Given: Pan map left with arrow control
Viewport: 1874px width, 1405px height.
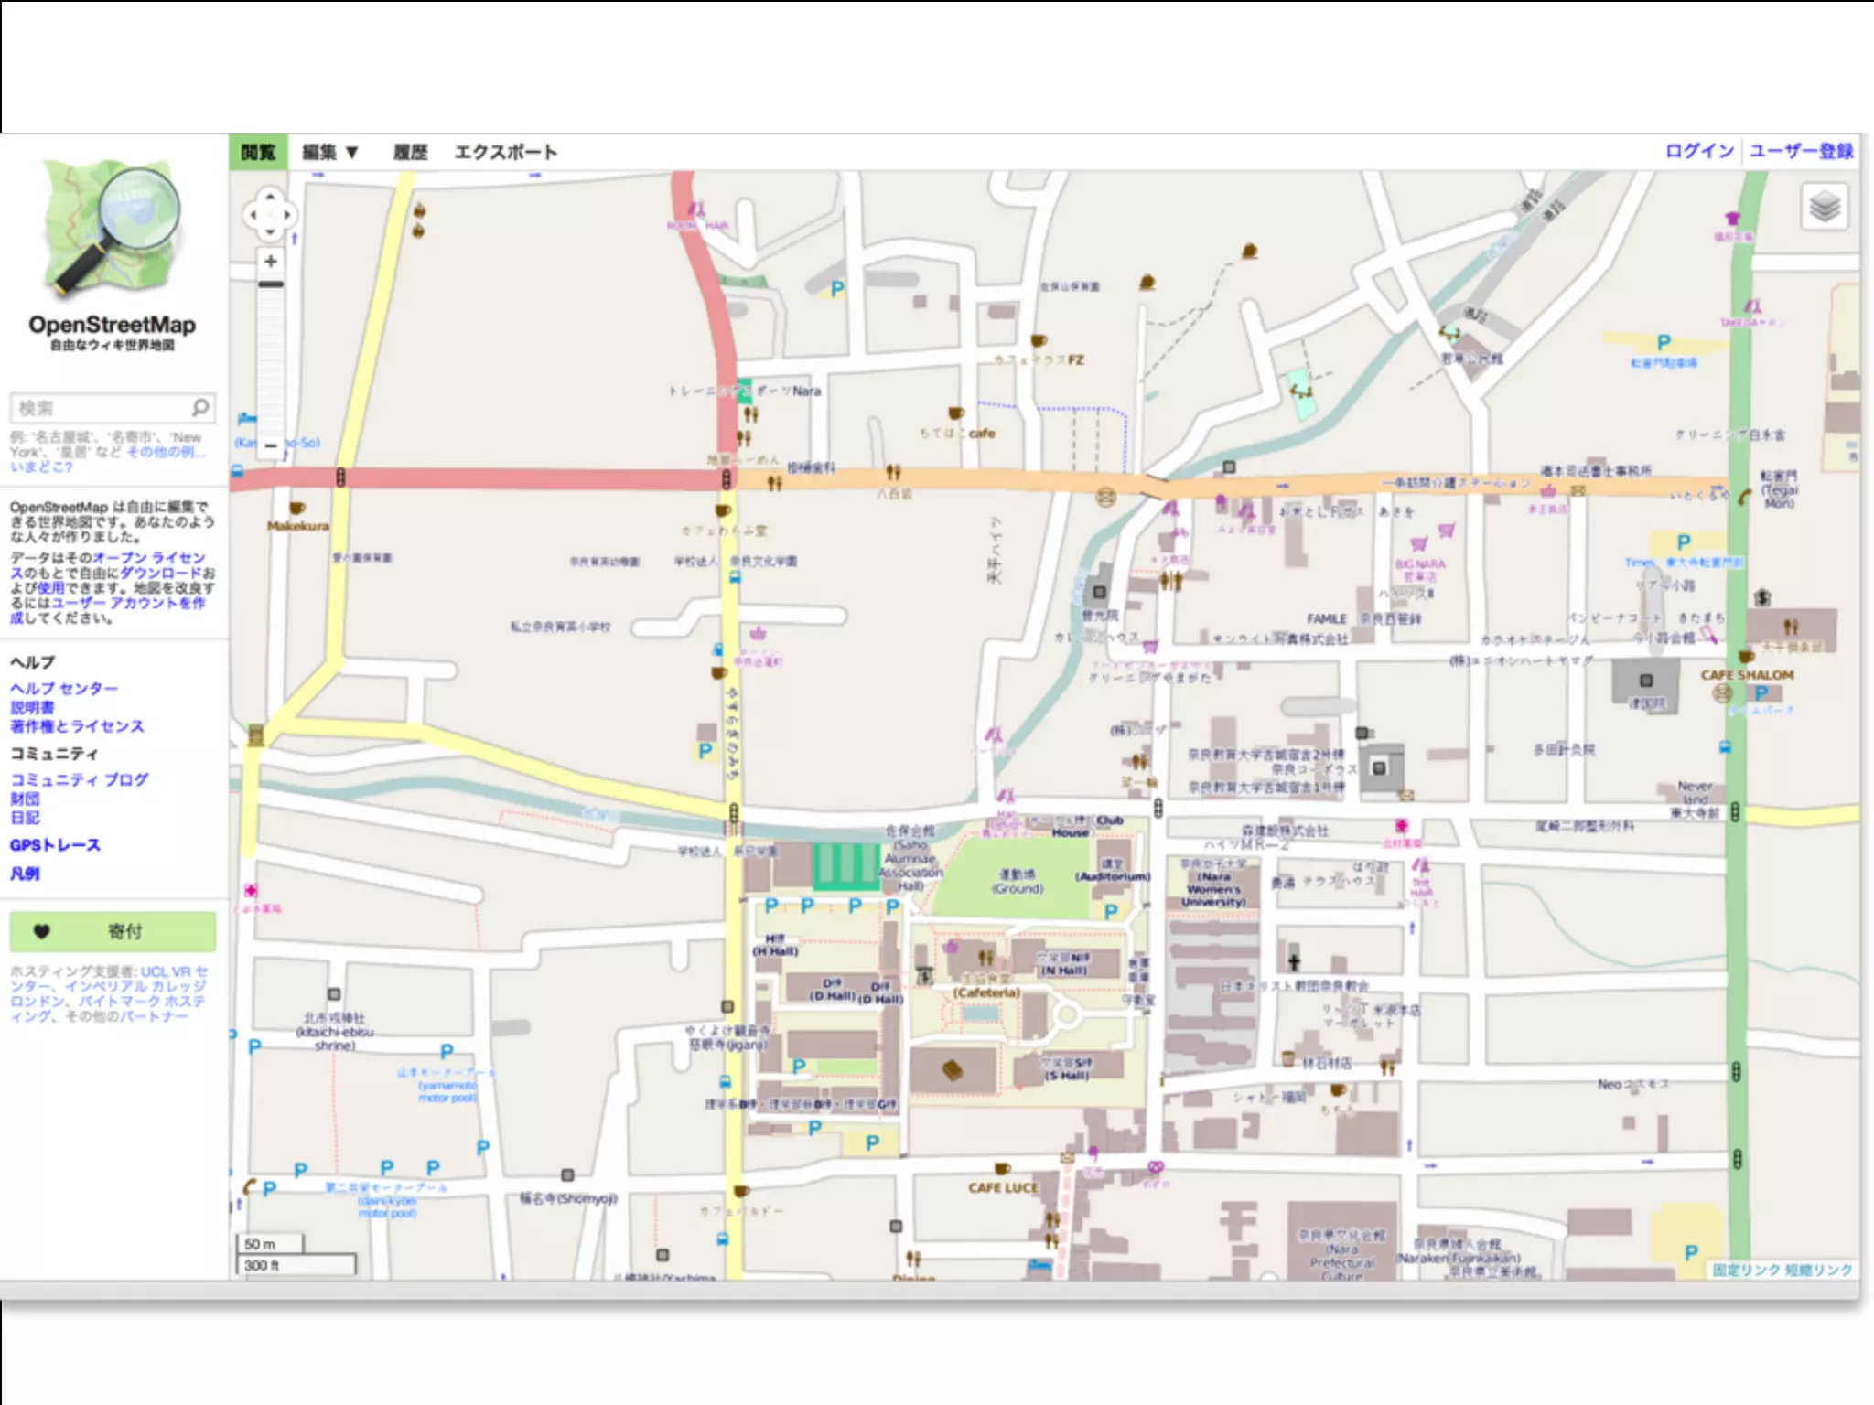Looking at the screenshot, I should point(252,216).
